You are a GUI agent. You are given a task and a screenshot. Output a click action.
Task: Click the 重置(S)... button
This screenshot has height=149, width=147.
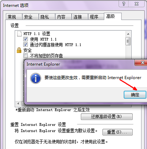[x=118, y=132]
